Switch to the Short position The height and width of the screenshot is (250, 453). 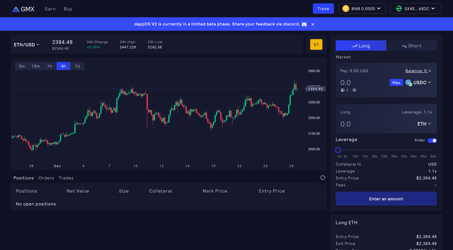(x=411, y=46)
